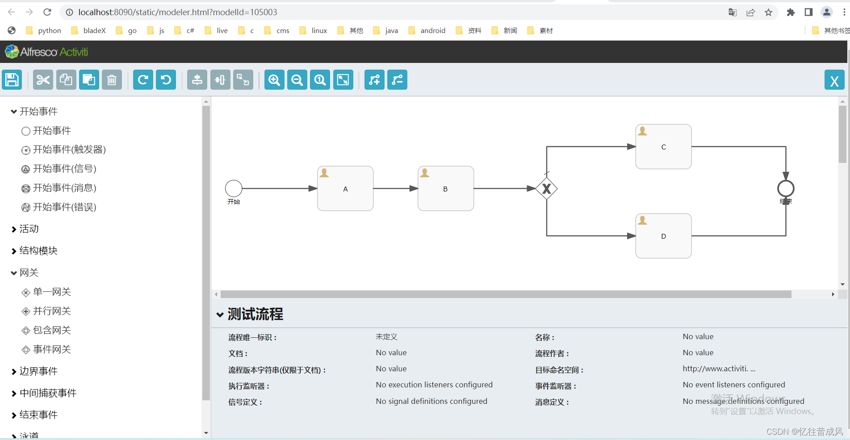Expand the 结构模块 palette group
Screen dimensions: 850x440
click(34, 251)
